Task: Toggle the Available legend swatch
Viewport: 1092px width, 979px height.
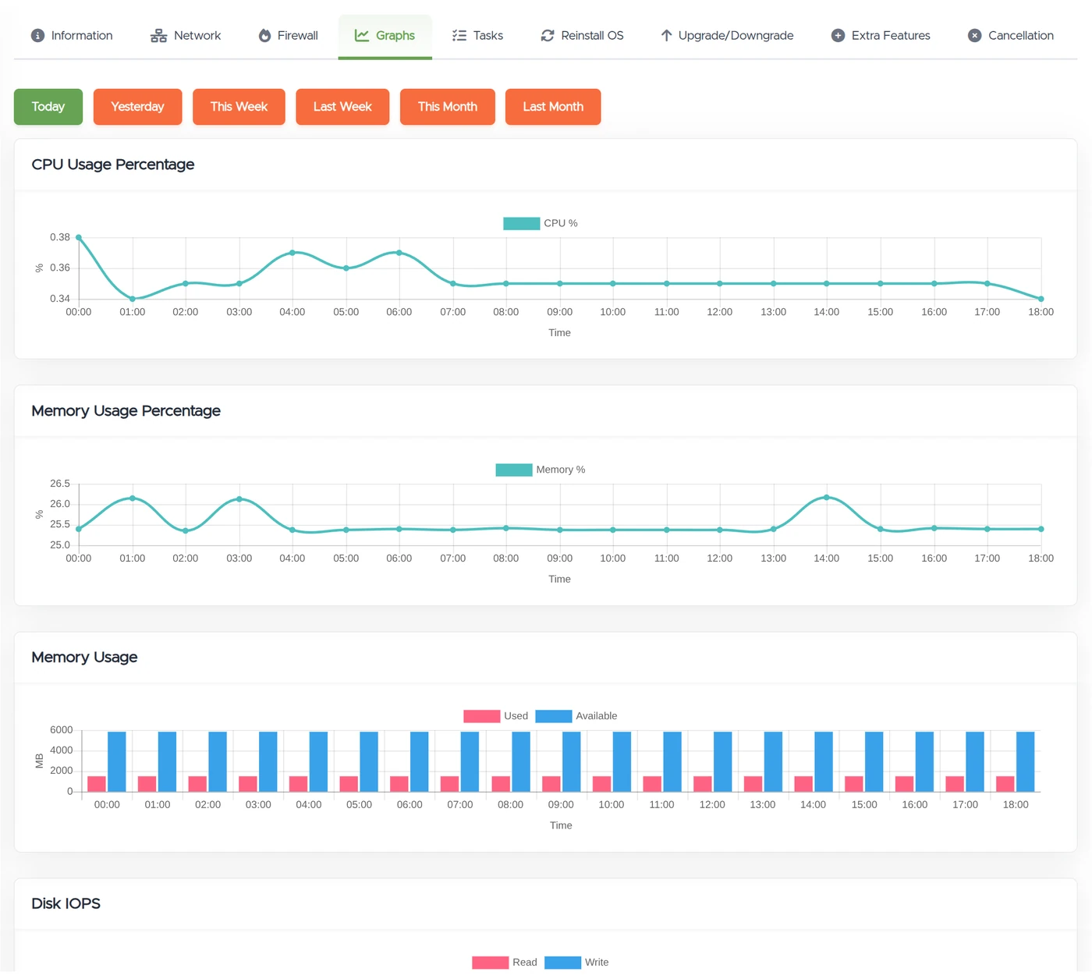Action: tap(554, 717)
